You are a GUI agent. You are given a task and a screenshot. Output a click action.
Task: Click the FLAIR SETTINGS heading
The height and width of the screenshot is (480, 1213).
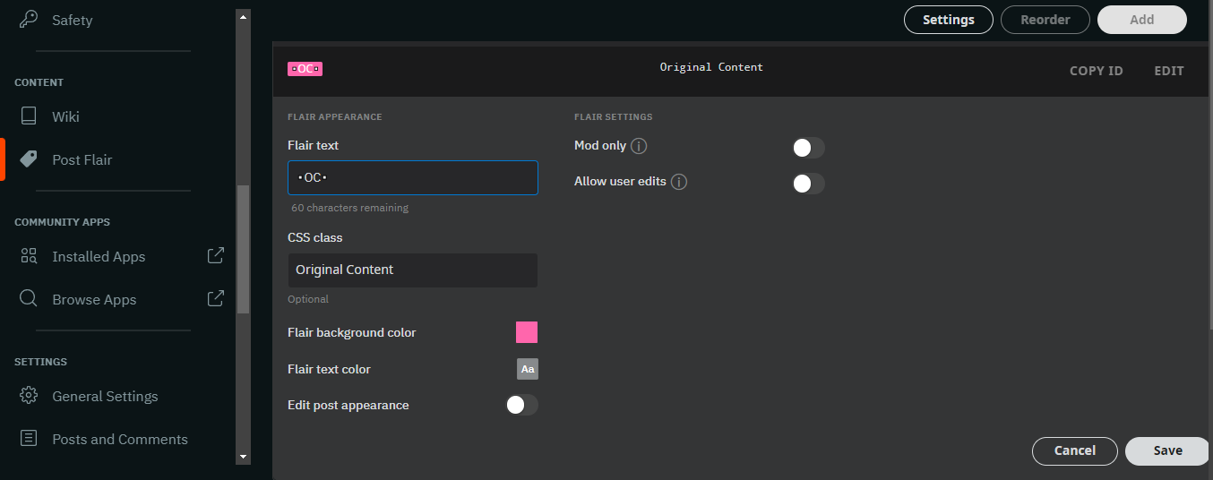pyautogui.click(x=613, y=117)
